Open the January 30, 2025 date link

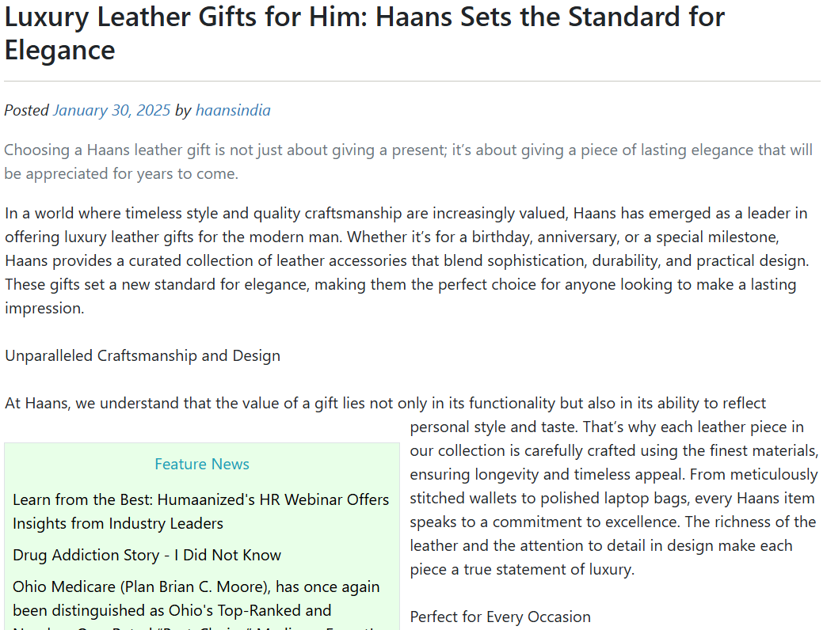pos(112,110)
